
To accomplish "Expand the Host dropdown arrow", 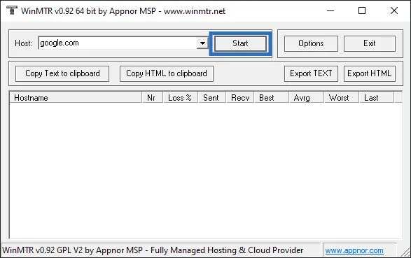I will point(202,43).
